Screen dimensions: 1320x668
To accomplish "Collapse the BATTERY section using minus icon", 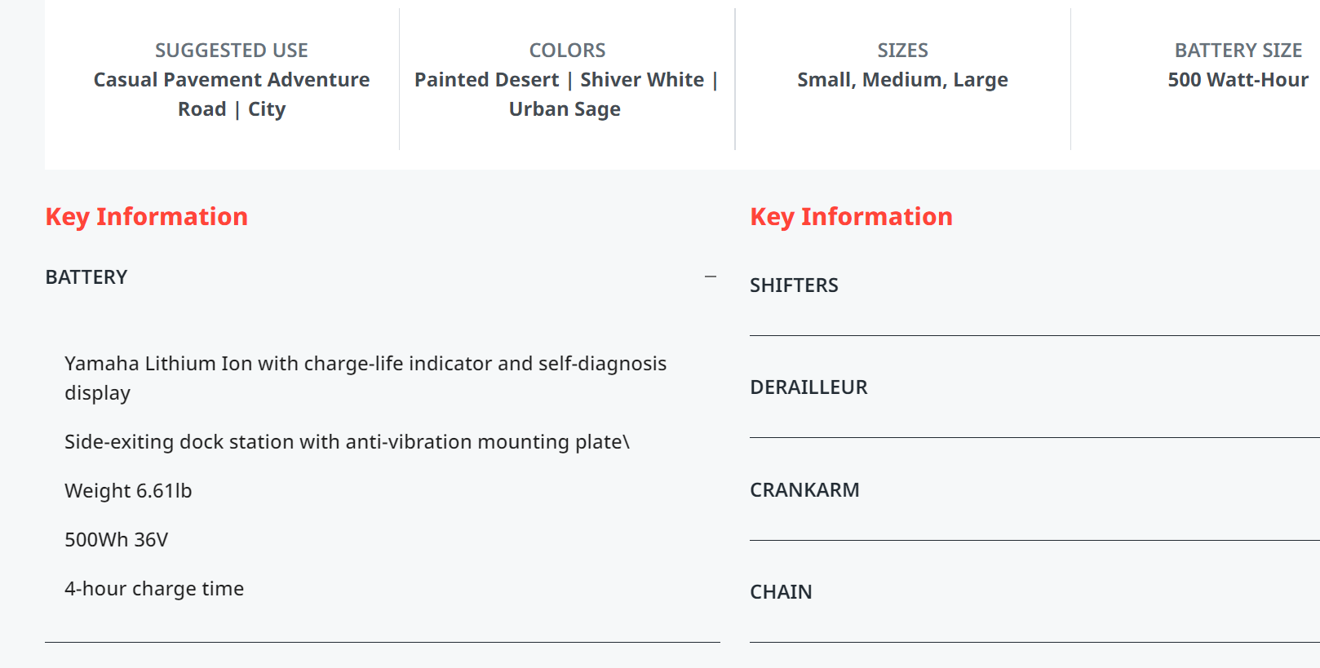I will pyautogui.click(x=711, y=277).
